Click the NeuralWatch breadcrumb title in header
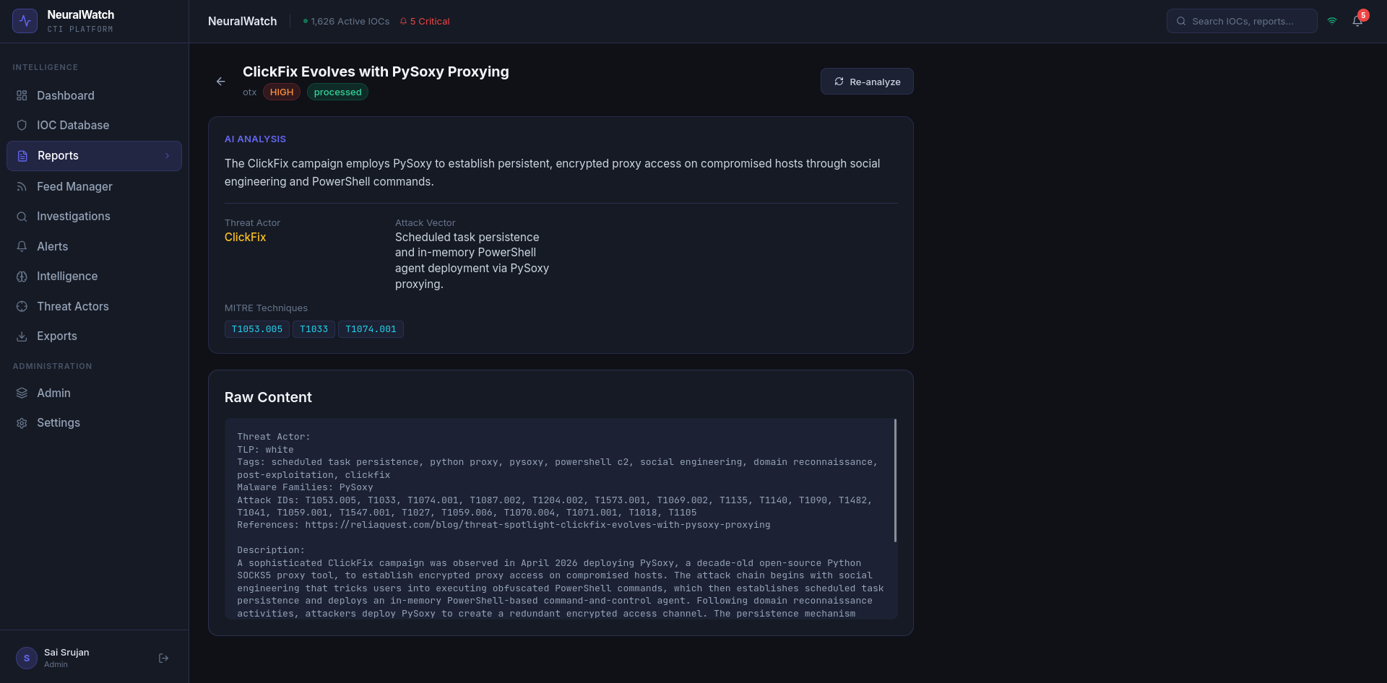The height and width of the screenshot is (683, 1387). click(242, 21)
